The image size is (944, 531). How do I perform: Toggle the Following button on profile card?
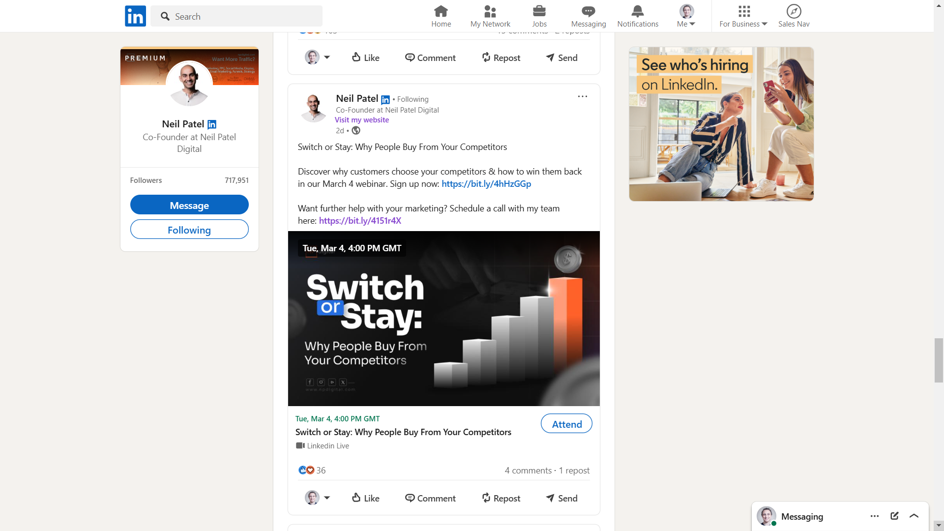tap(189, 229)
